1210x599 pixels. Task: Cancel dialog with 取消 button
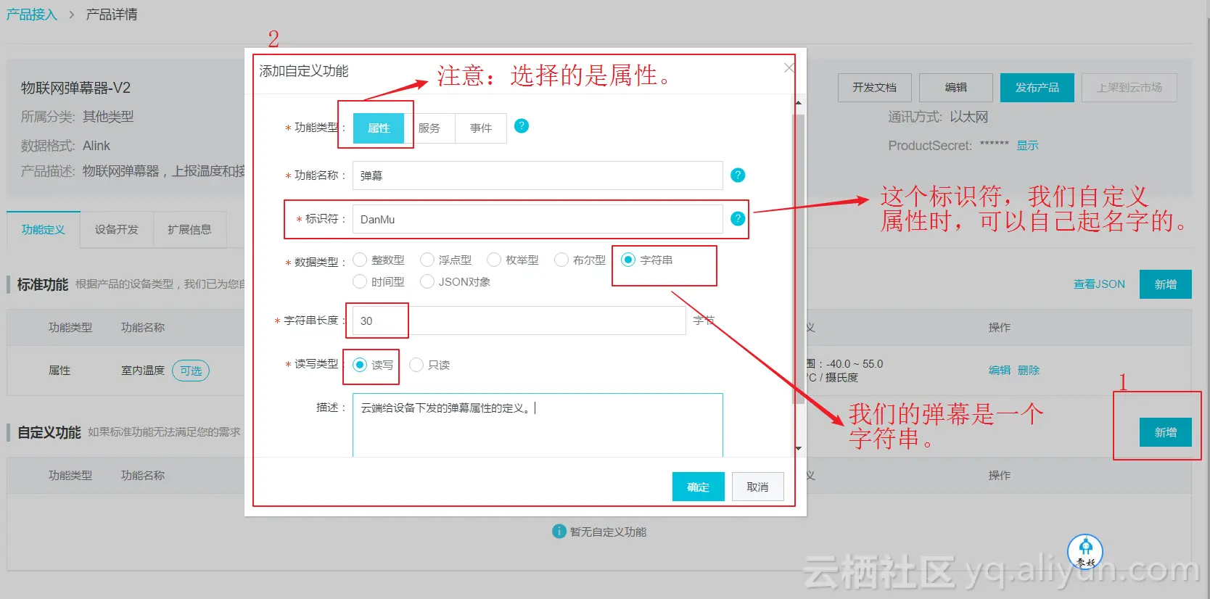tap(757, 487)
